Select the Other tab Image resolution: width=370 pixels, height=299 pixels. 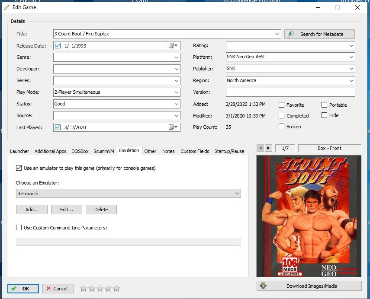point(150,151)
